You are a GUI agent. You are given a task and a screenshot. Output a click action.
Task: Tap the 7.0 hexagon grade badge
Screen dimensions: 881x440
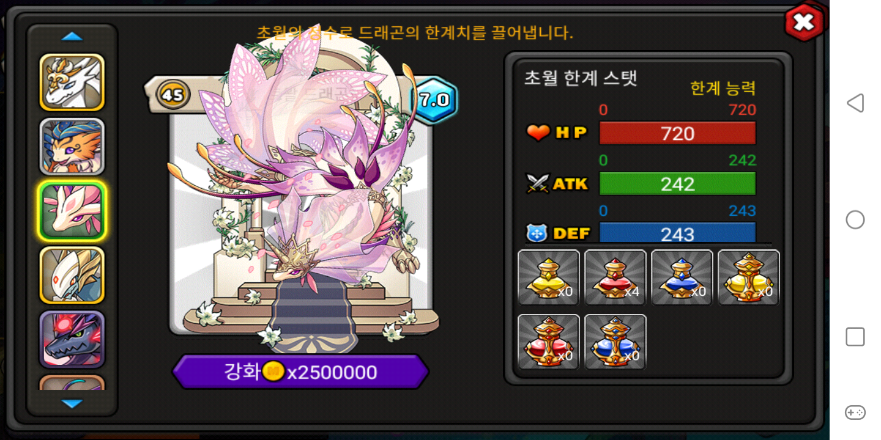434,100
